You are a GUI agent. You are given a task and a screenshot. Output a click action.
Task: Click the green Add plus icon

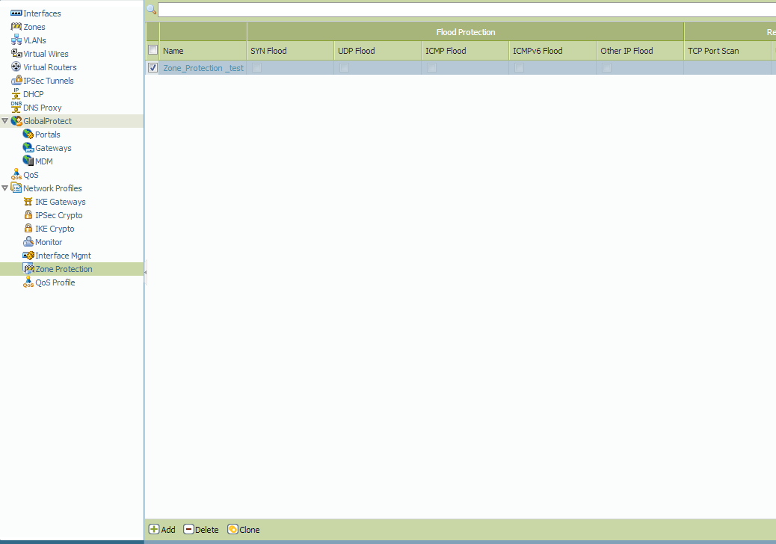pos(154,529)
